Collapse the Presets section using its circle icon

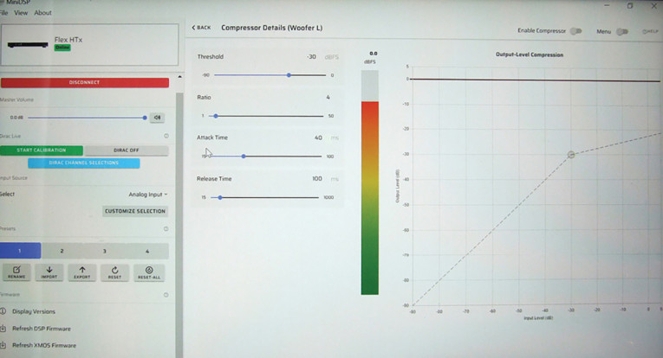[166, 230]
